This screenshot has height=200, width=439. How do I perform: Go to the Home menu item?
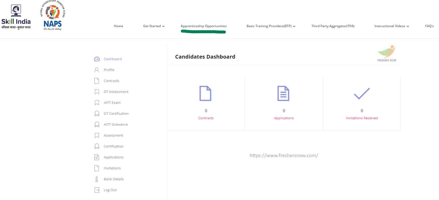119,26
